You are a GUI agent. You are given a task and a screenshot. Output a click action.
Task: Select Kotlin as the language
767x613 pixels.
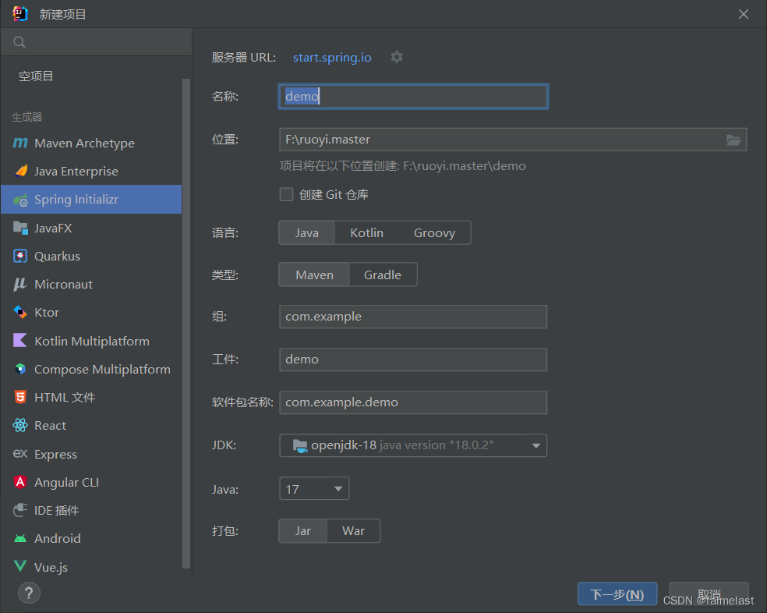click(366, 232)
